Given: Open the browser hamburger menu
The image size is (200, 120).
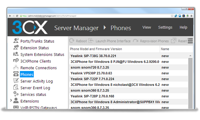Looking at the screenshot, I should coord(191,16).
